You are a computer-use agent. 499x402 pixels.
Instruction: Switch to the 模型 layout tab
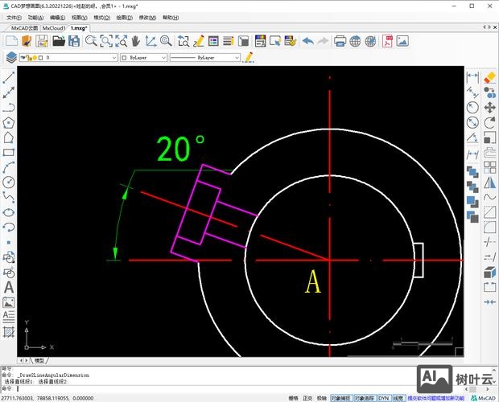[39, 360]
